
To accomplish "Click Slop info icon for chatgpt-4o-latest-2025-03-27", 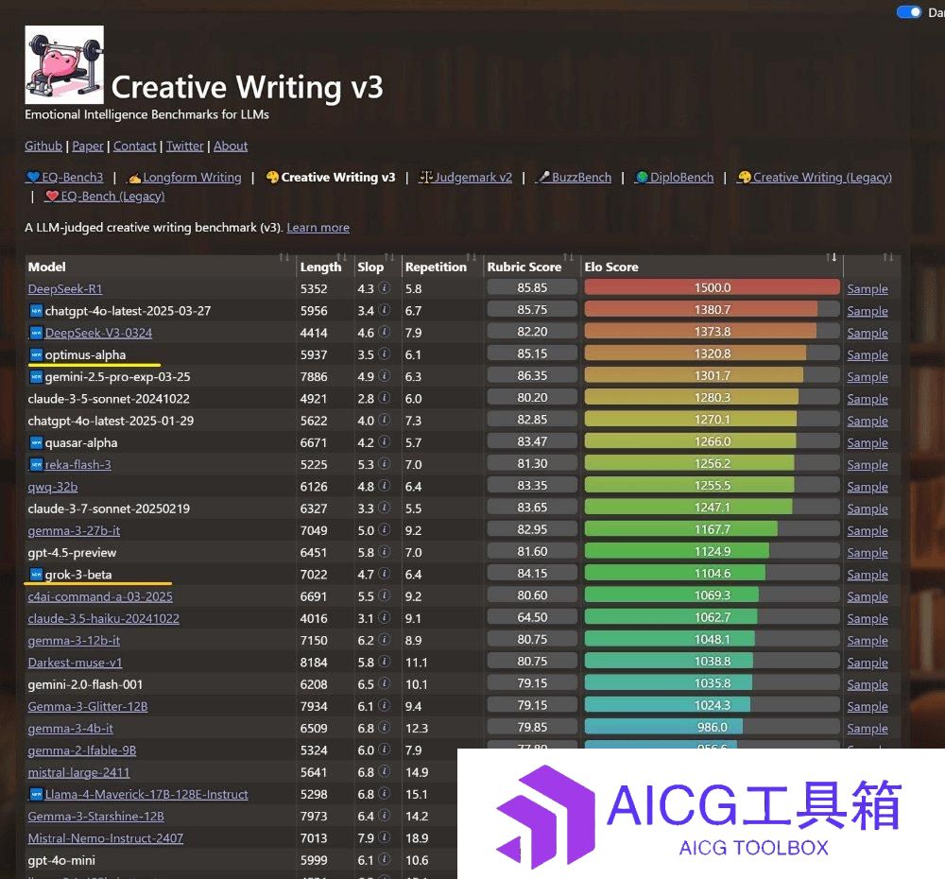I will 385,310.
